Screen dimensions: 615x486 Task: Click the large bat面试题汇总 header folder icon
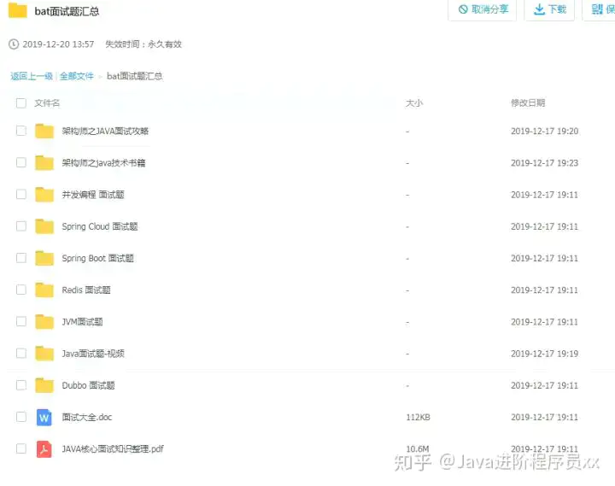click(18, 10)
